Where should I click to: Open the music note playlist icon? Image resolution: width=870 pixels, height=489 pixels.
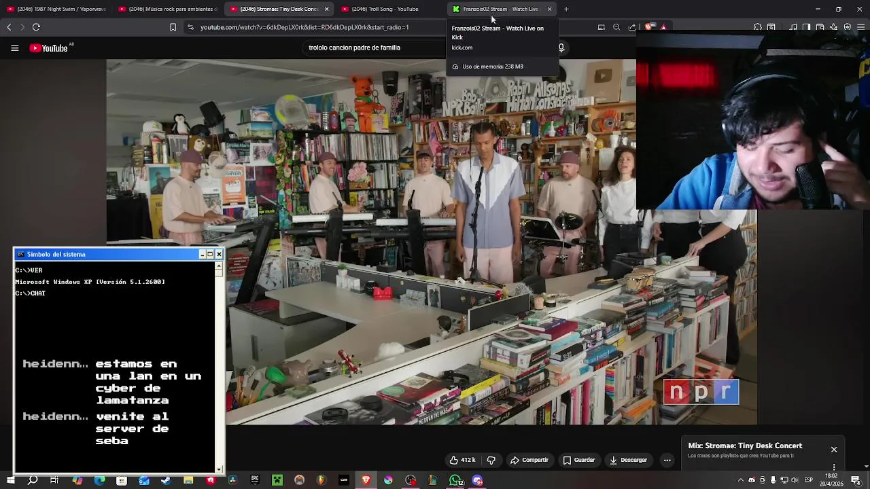coord(793,27)
